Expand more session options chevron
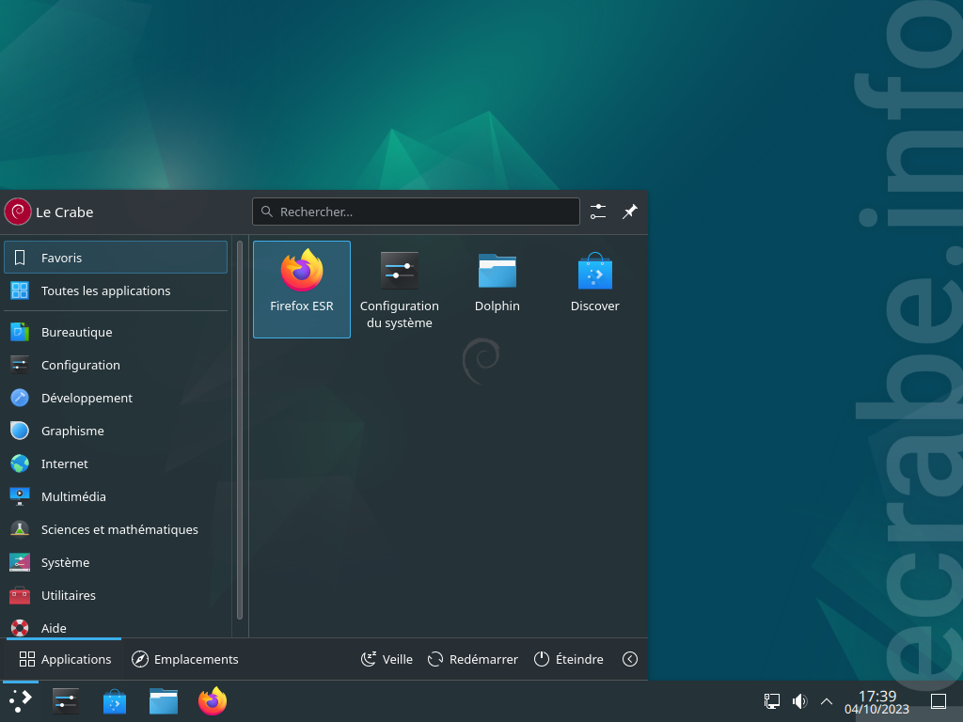This screenshot has height=722, width=963. [x=629, y=659]
